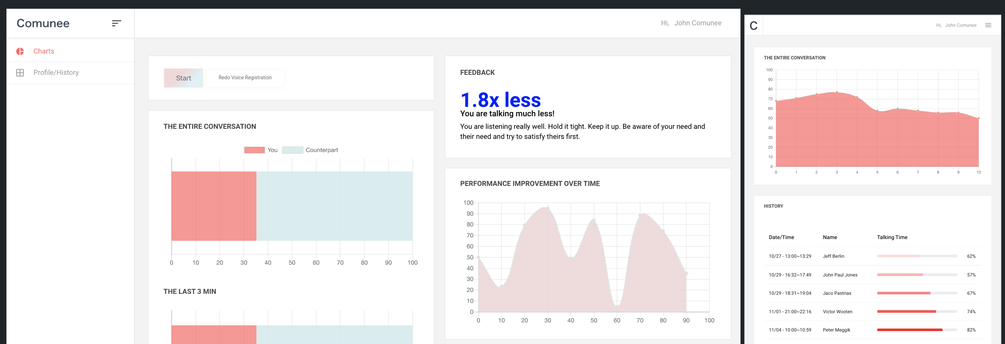Select the row dated 11/01 - 21:00~22:16
The height and width of the screenshot is (344, 1005).
[x=872, y=312]
